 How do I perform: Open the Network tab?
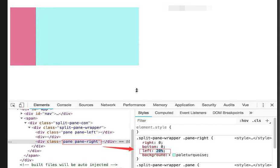pos(108,105)
